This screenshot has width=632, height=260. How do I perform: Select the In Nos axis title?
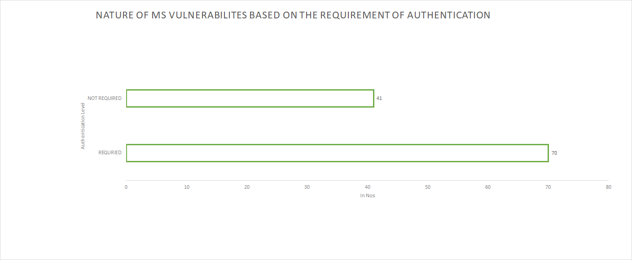pos(368,195)
